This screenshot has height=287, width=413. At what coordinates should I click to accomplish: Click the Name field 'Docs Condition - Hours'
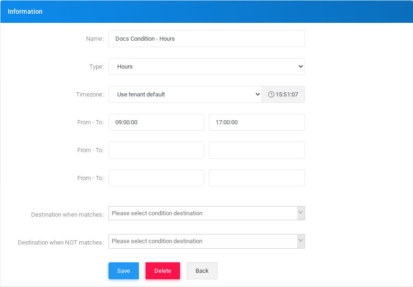point(206,39)
